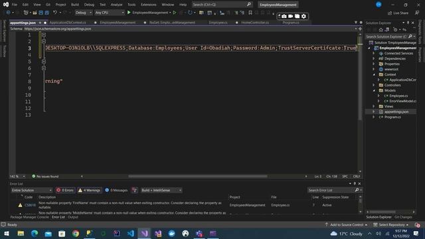425x239 pixels.
Task: Switch to the HomeController.cs tab
Action: [255, 23]
